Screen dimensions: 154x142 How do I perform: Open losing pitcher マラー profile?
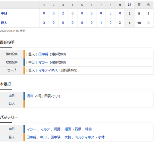click(x=43, y=62)
